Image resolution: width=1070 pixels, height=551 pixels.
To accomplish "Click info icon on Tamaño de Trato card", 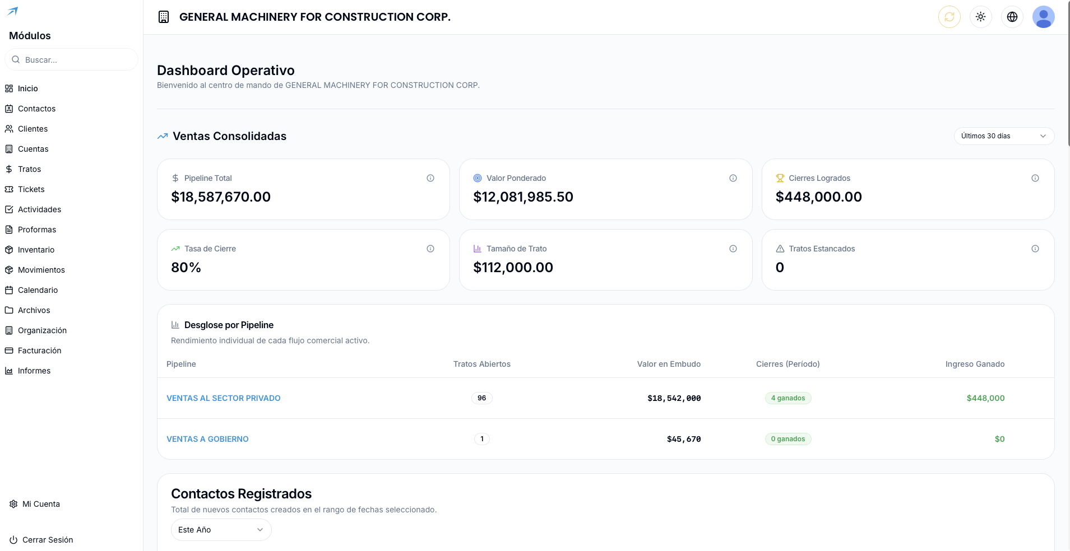I will [733, 249].
